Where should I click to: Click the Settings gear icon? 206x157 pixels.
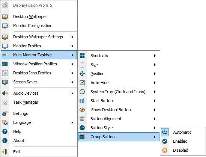(5, 113)
